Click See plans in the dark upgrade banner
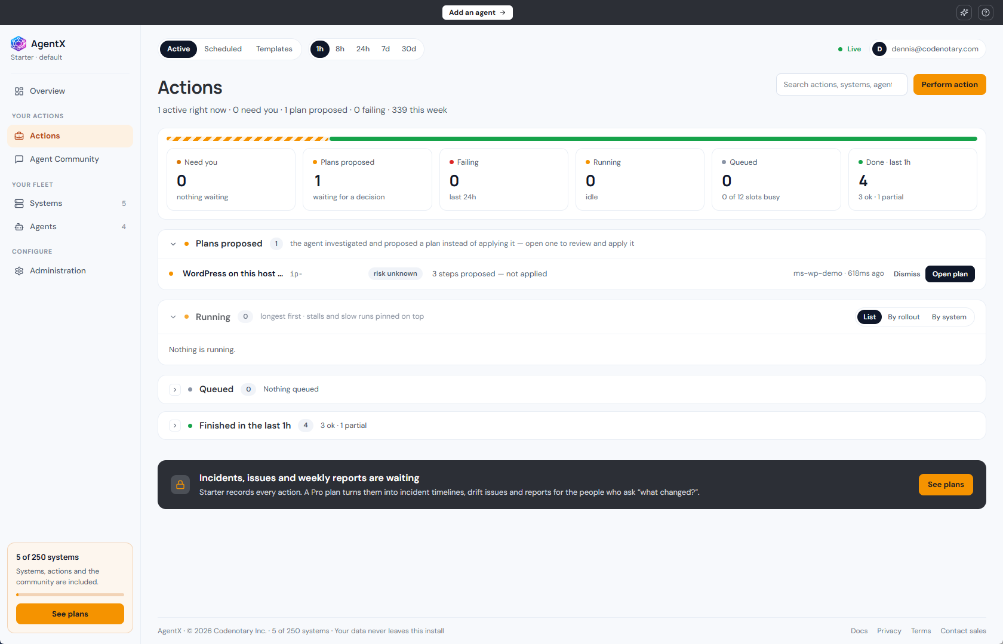 946,485
